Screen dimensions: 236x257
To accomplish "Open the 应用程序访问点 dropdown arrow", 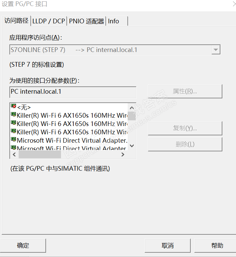I will point(216,50).
